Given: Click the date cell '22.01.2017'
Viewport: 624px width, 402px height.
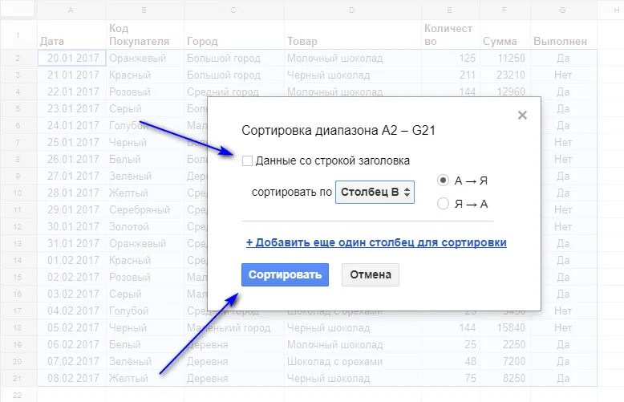Looking at the screenshot, I should [x=71, y=91].
